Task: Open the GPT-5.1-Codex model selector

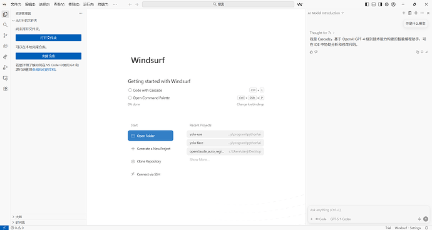Action: 341,219
